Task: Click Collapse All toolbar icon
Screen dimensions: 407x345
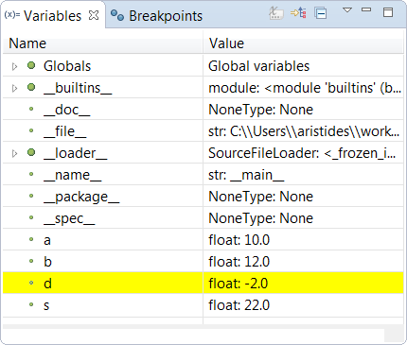Action: coord(321,13)
